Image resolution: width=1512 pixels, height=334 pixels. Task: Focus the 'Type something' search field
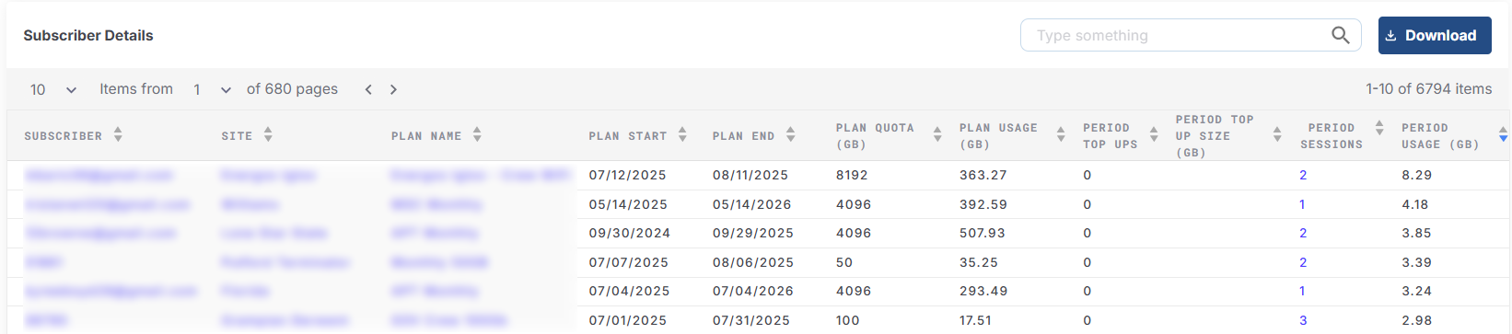pos(1179,35)
